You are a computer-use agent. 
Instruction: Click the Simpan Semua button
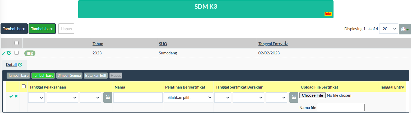click(x=69, y=76)
